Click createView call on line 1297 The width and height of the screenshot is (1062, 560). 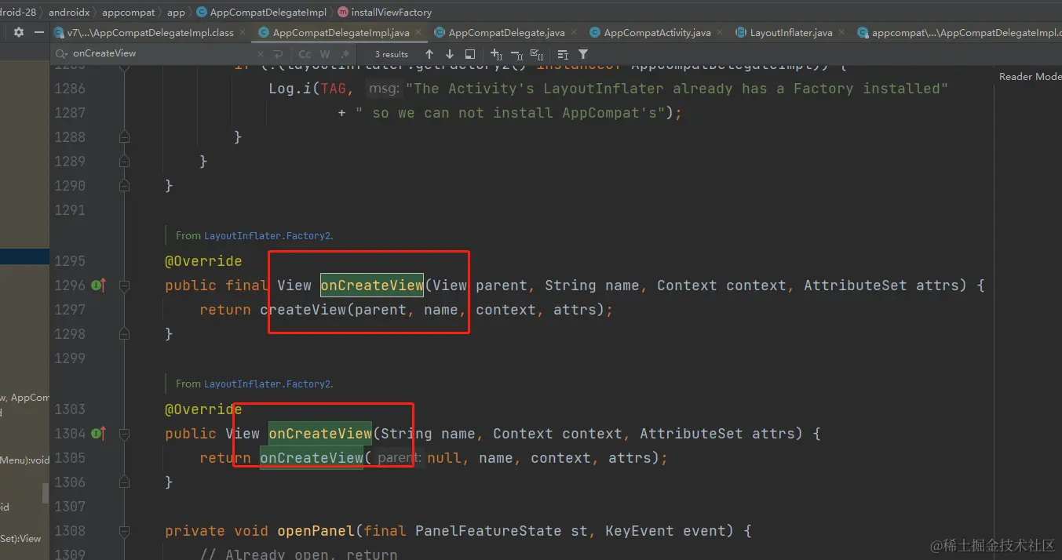303,310
